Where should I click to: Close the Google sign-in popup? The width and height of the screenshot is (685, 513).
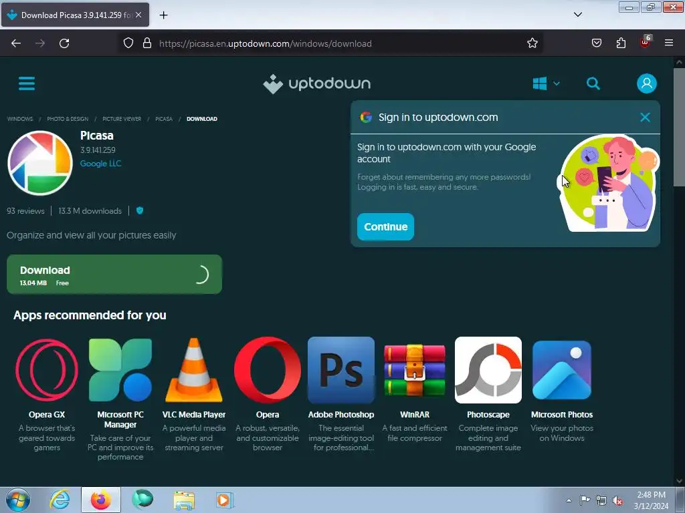click(x=645, y=118)
